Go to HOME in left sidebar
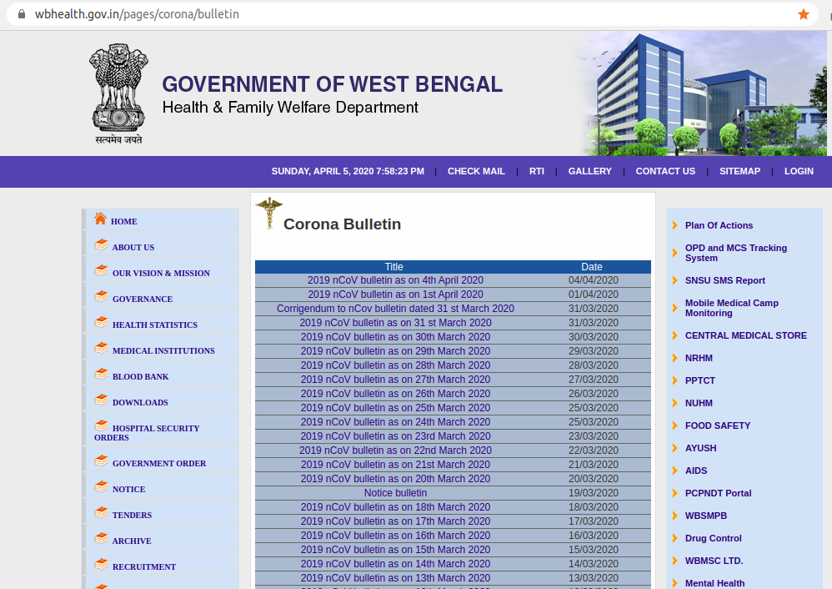 pos(123,221)
